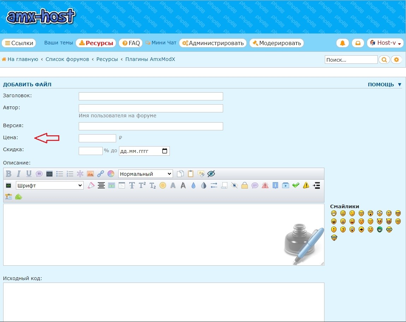Viewport: 406px width, 322px height.
Task: Click the padlock icon in editor toolbar
Action: click(245, 185)
